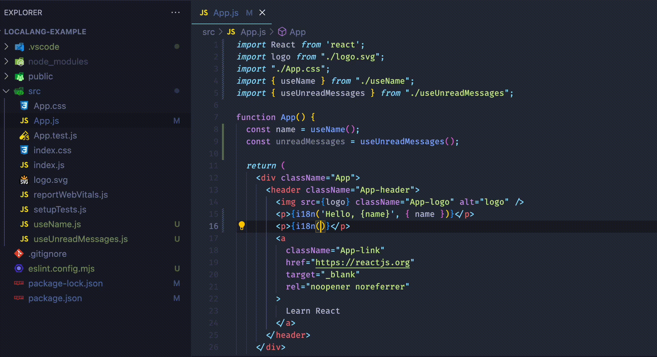Expand the node_modules folder chevron
The width and height of the screenshot is (657, 357).
pyautogui.click(x=6, y=62)
